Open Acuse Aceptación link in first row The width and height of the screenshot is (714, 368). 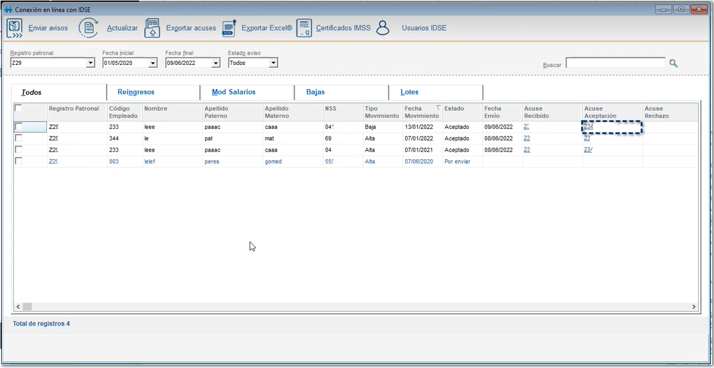click(x=588, y=127)
